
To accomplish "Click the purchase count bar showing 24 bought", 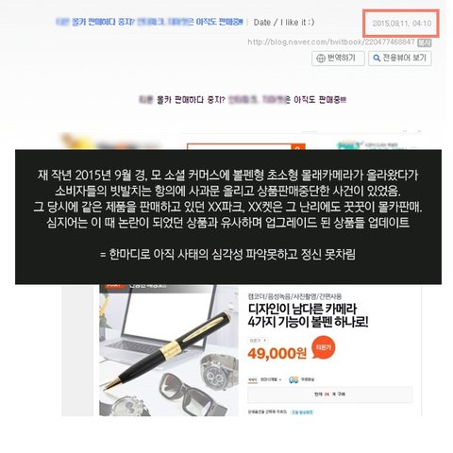I will (x=329, y=394).
